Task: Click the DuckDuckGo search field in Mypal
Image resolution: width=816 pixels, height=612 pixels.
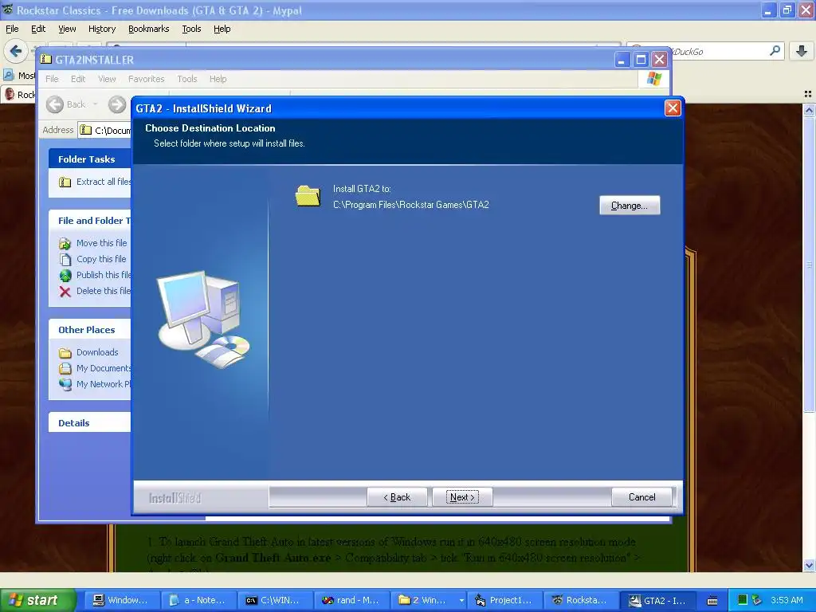Action: pyautogui.click(x=719, y=51)
